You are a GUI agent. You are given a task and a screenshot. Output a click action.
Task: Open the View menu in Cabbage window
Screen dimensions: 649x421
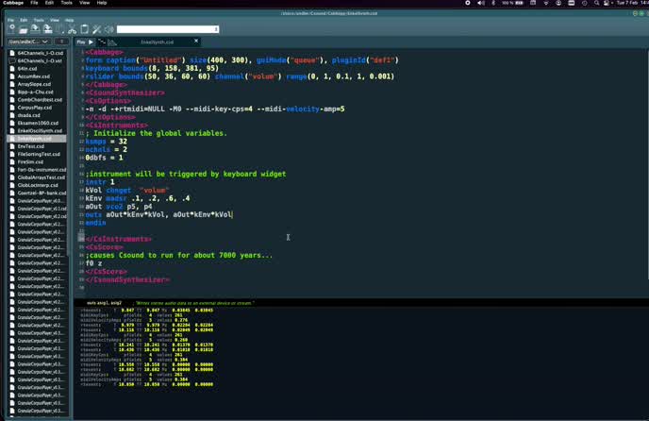(55, 19)
